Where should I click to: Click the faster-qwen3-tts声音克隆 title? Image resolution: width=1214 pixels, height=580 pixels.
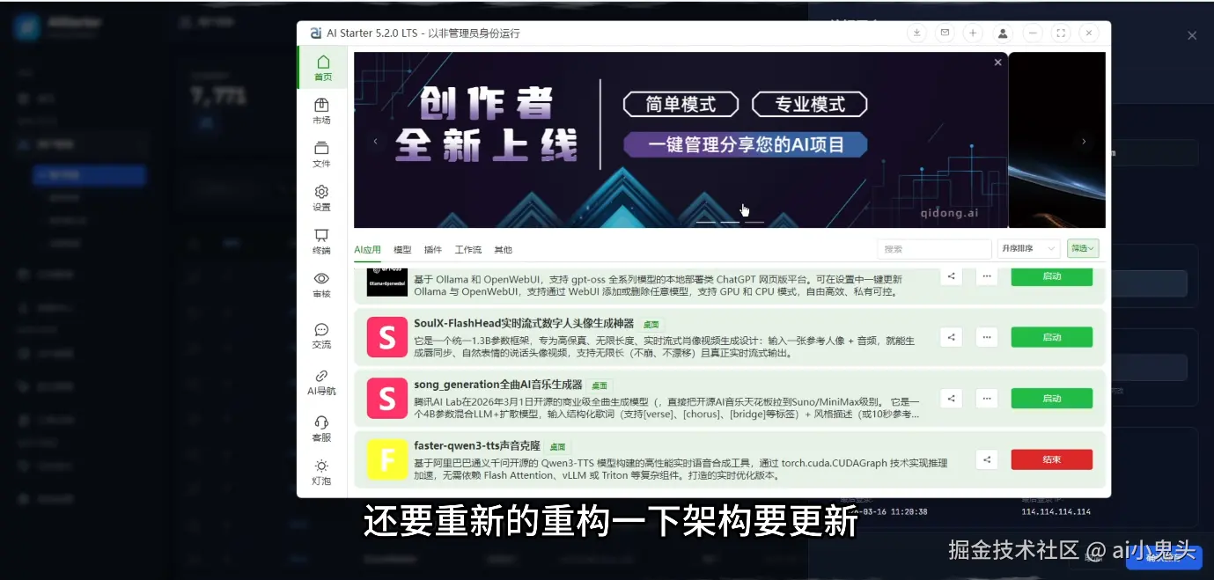point(477,445)
